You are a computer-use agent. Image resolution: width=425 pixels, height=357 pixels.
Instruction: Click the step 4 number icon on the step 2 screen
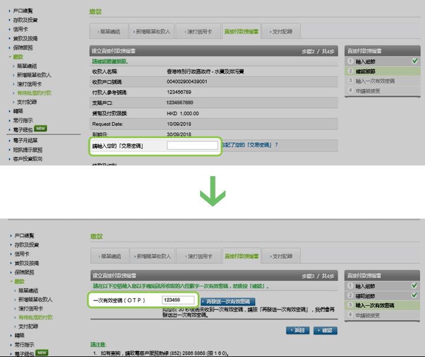(350, 91)
